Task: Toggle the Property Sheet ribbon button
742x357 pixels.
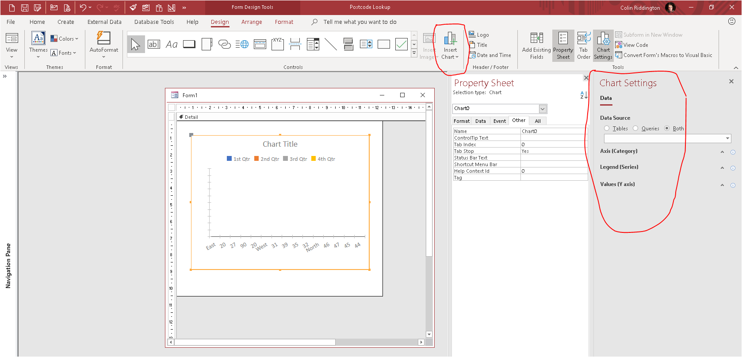Action: click(x=563, y=46)
